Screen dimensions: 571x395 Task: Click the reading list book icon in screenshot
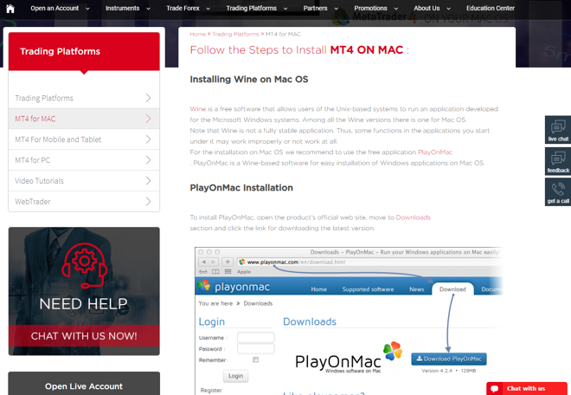point(215,272)
